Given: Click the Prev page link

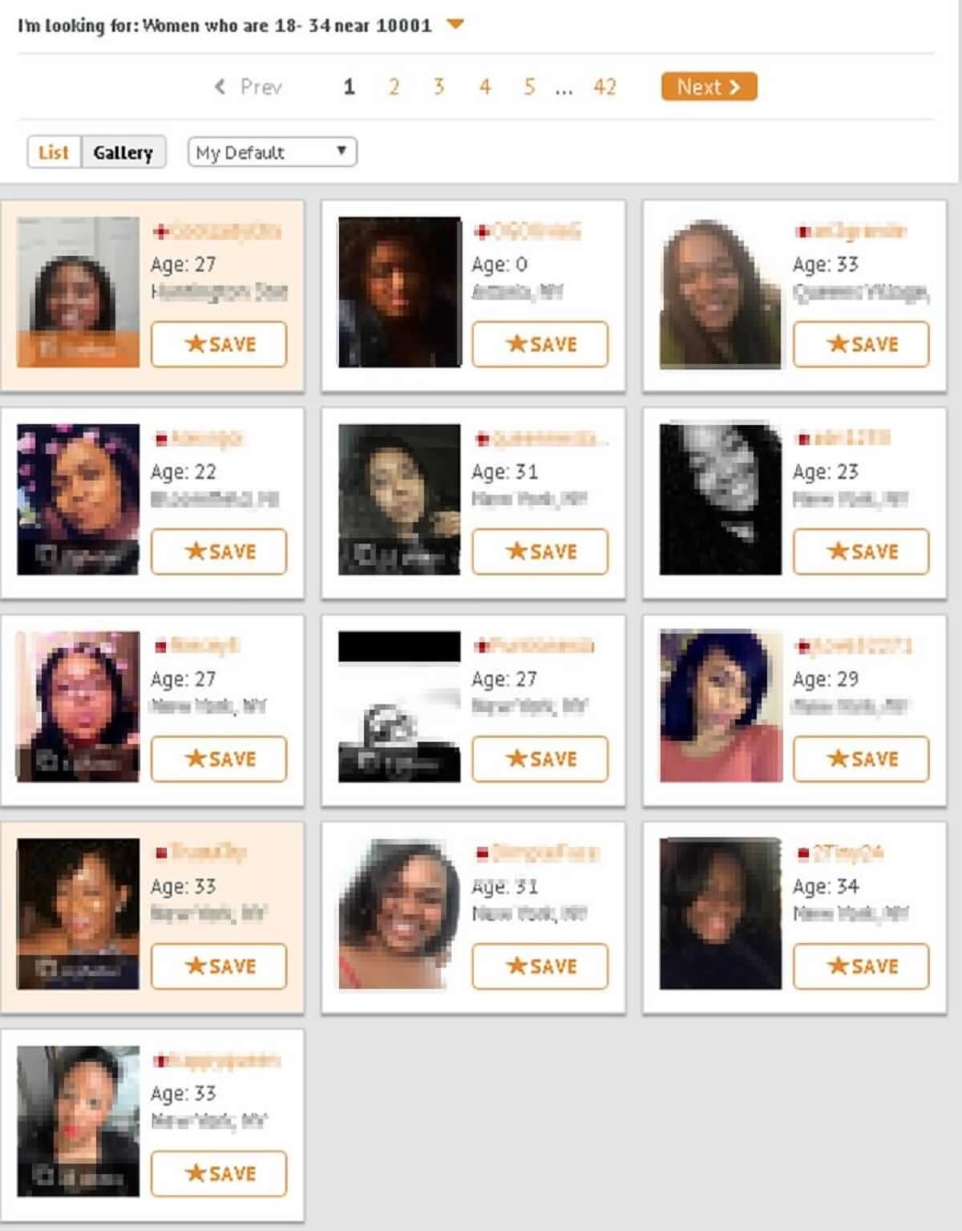Looking at the screenshot, I should coord(249,87).
